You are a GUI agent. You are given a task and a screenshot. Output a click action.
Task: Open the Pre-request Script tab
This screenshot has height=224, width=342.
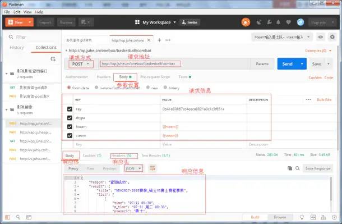point(155,77)
